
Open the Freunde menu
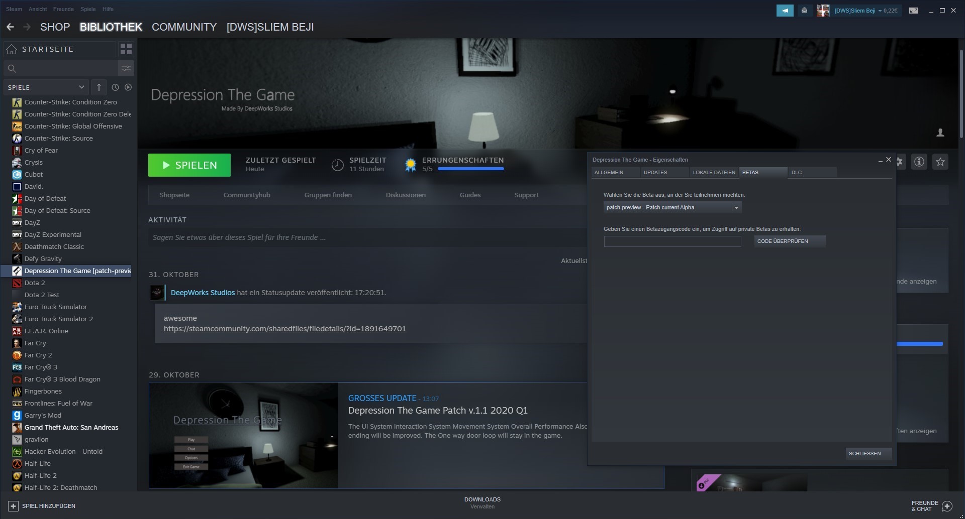63,9
